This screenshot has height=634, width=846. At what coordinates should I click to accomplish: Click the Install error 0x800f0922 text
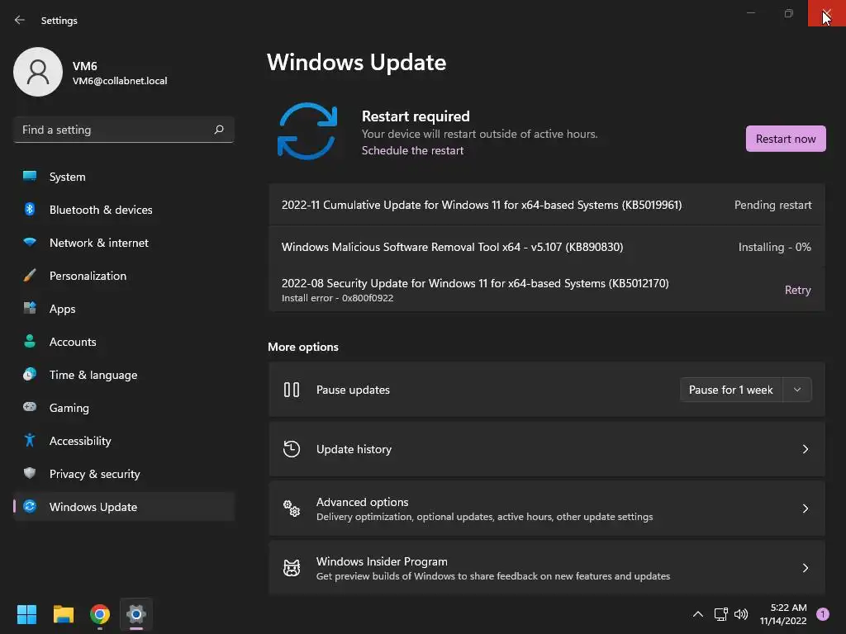click(x=337, y=298)
